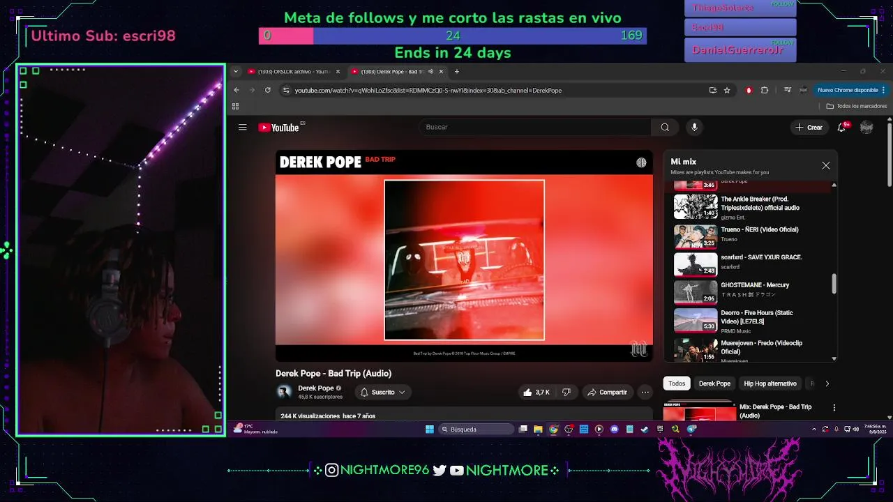Open the YouTube hamburger guide menu
893x502 pixels.
click(242, 127)
